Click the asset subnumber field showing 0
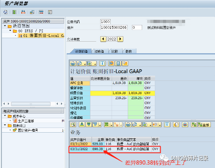Image resolution: width=215 pixels, height=168 pixels. pos(137,28)
